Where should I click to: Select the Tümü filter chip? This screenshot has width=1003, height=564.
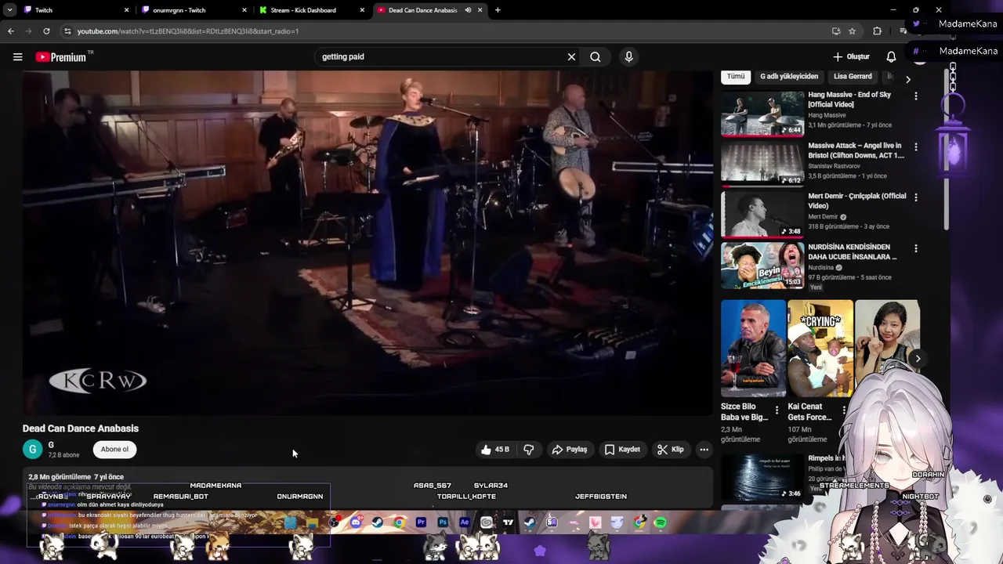tap(735, 76)
